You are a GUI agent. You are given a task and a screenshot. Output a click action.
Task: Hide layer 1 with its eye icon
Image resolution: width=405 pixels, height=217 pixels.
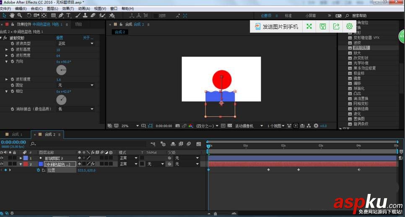(2, 158)
